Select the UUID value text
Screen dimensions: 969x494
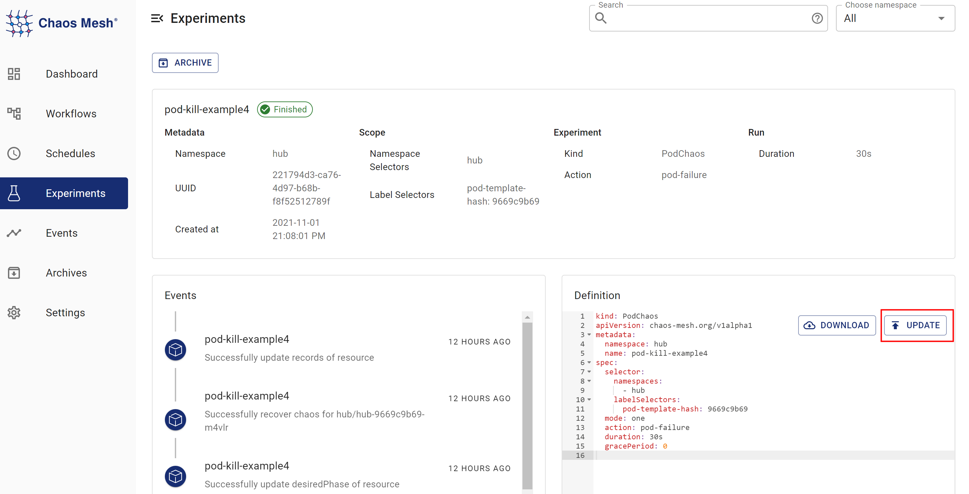pyautogui.click(x=307, y=188)
